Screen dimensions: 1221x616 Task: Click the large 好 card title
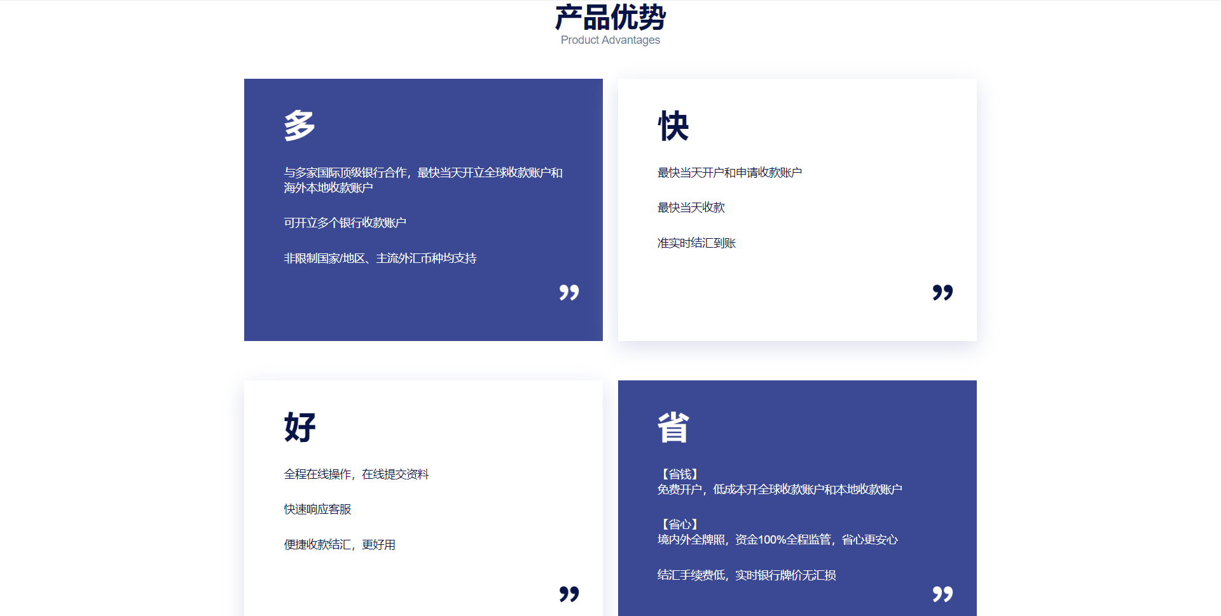coord(300,427)
